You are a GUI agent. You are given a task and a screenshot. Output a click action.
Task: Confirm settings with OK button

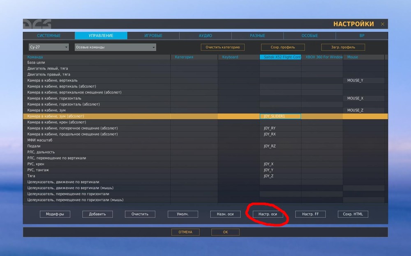coord(225,232)
